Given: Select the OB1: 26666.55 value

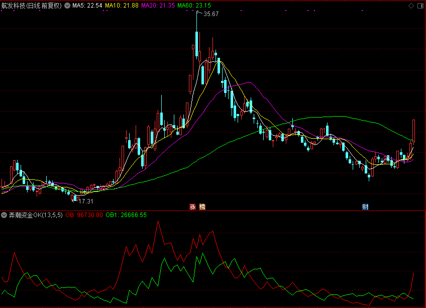Looking at the screenshot, I should pos(126,215).
